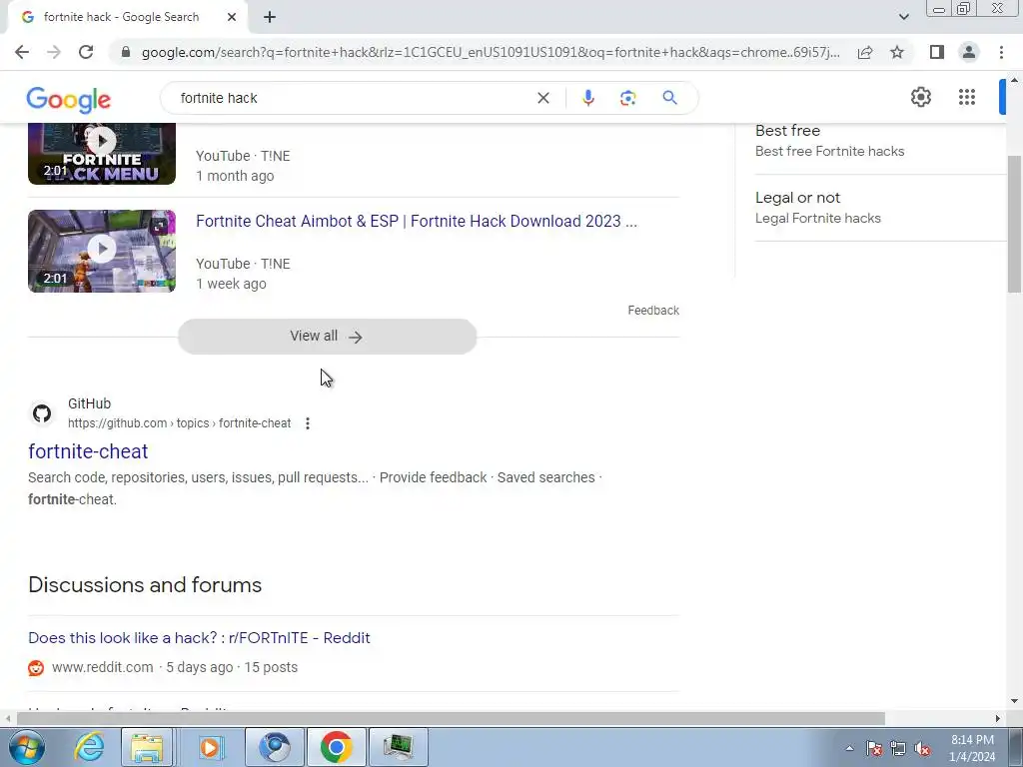Image resolution: width=1023 pixels, height=767 pixels.
Task: Open Reddit 'Does this look like a hack?'
Action: [199, 638]
